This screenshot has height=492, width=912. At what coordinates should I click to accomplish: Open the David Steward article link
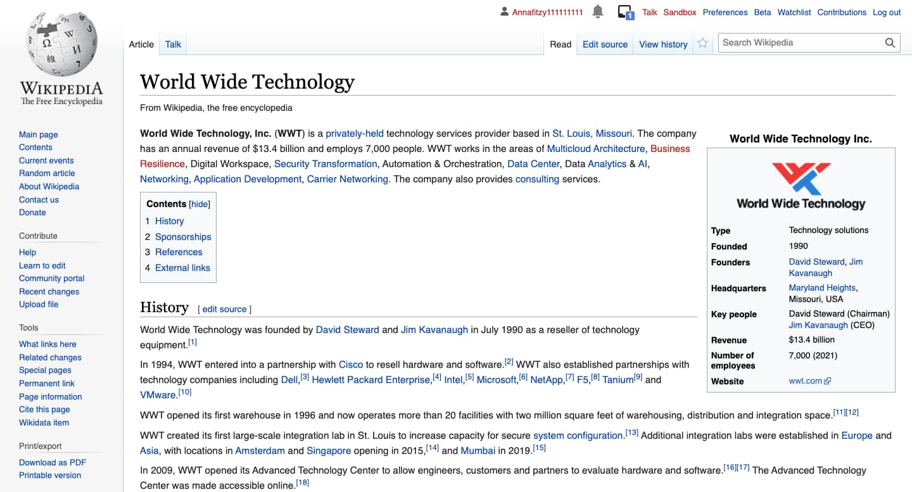[347, 329]
